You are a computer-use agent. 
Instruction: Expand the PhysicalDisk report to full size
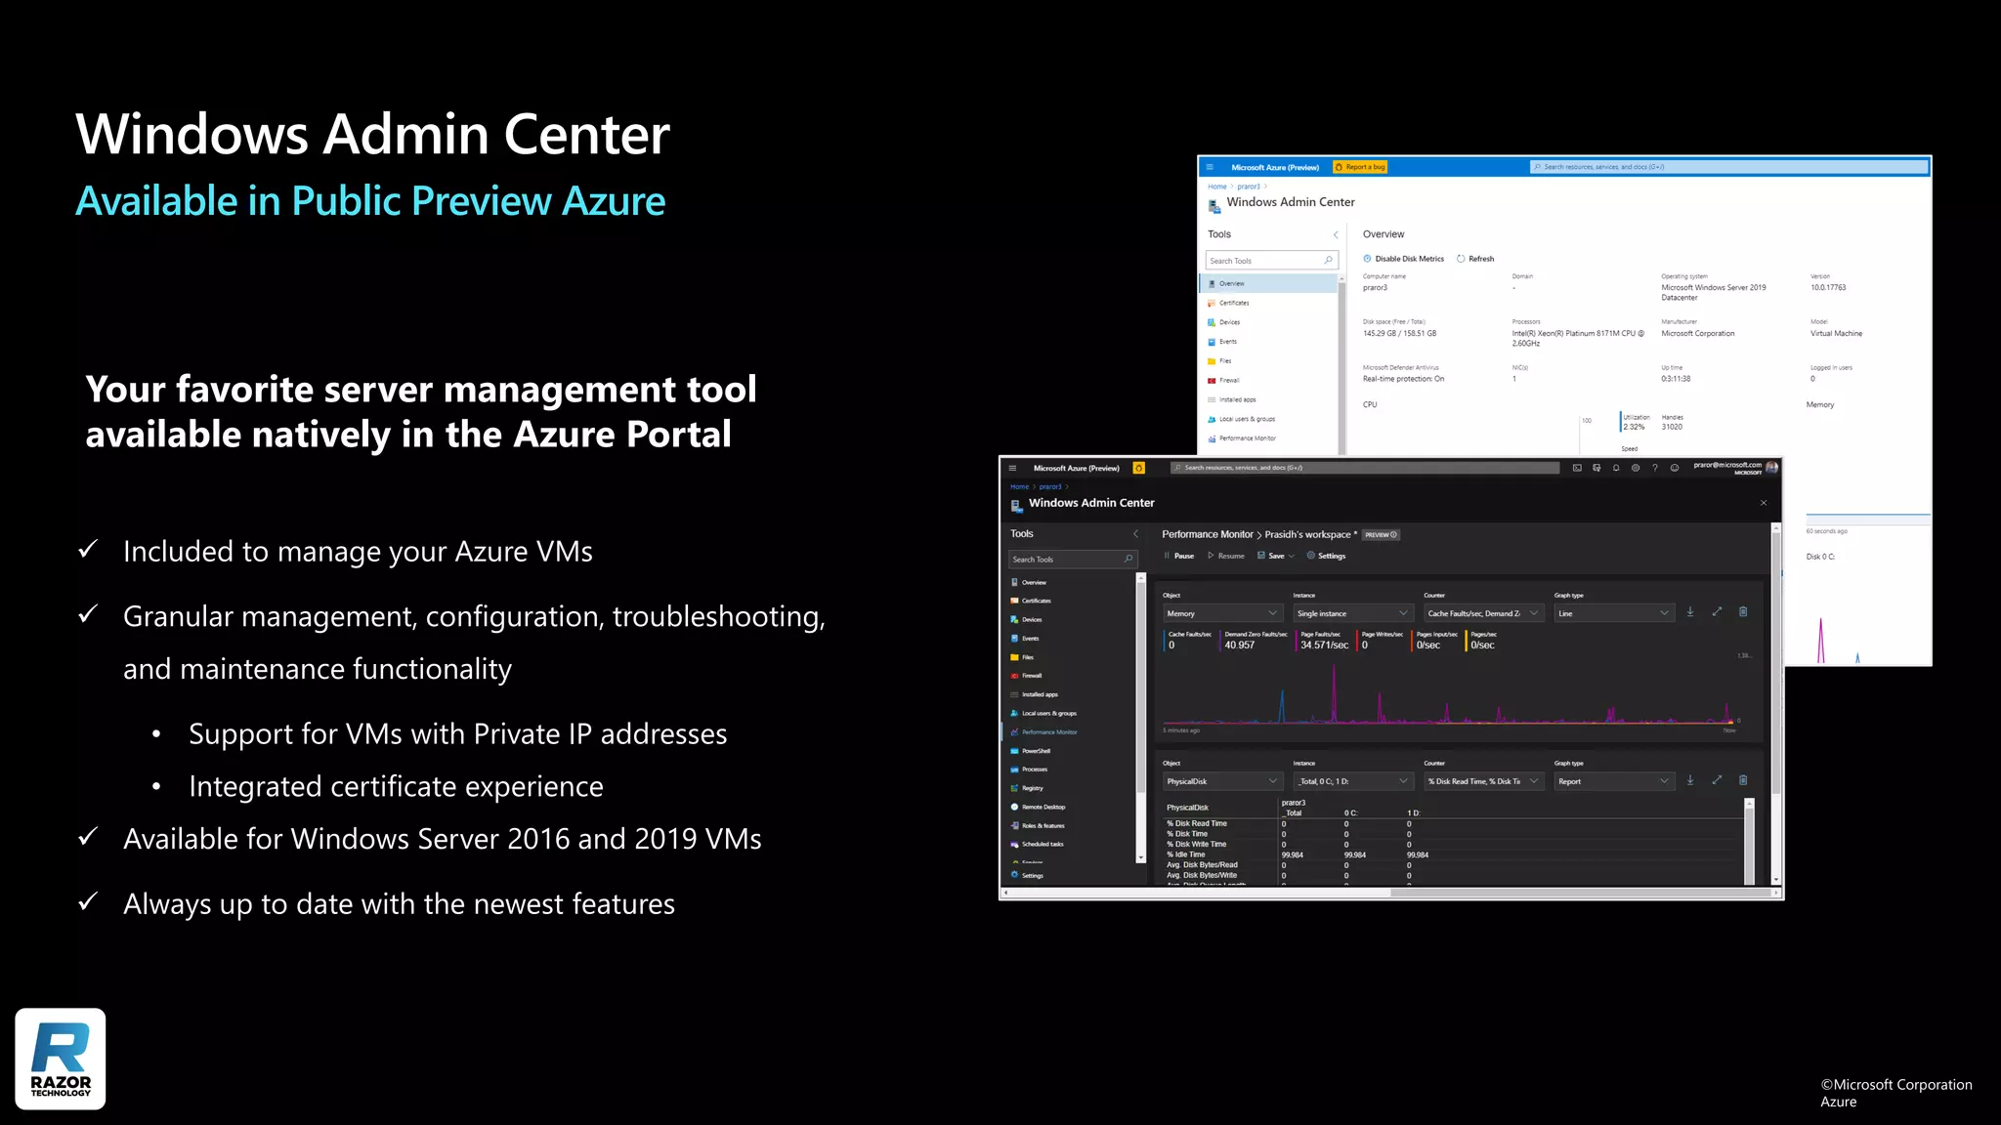tap(1717, 780)
